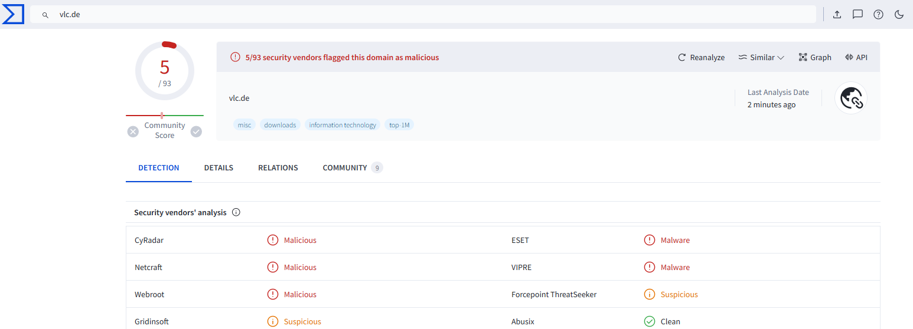Screen dimensions: 913x329
Task: Click Gridinsoft suspicious info icon
Action: tap(273, 321)
